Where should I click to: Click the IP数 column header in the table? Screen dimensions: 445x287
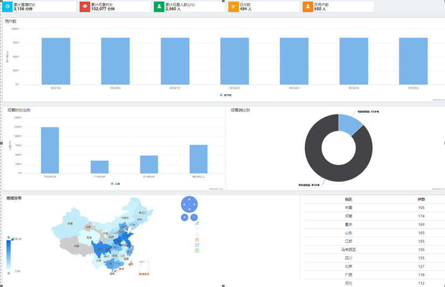click(421, 199)
